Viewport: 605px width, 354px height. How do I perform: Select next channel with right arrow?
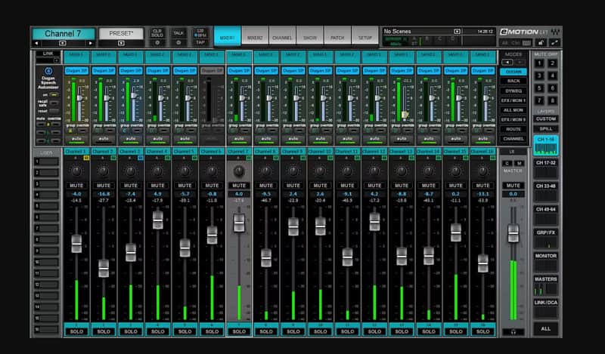click(91, 43)
